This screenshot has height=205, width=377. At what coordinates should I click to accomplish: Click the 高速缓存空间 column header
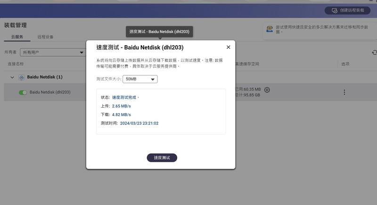click(247, 64)
